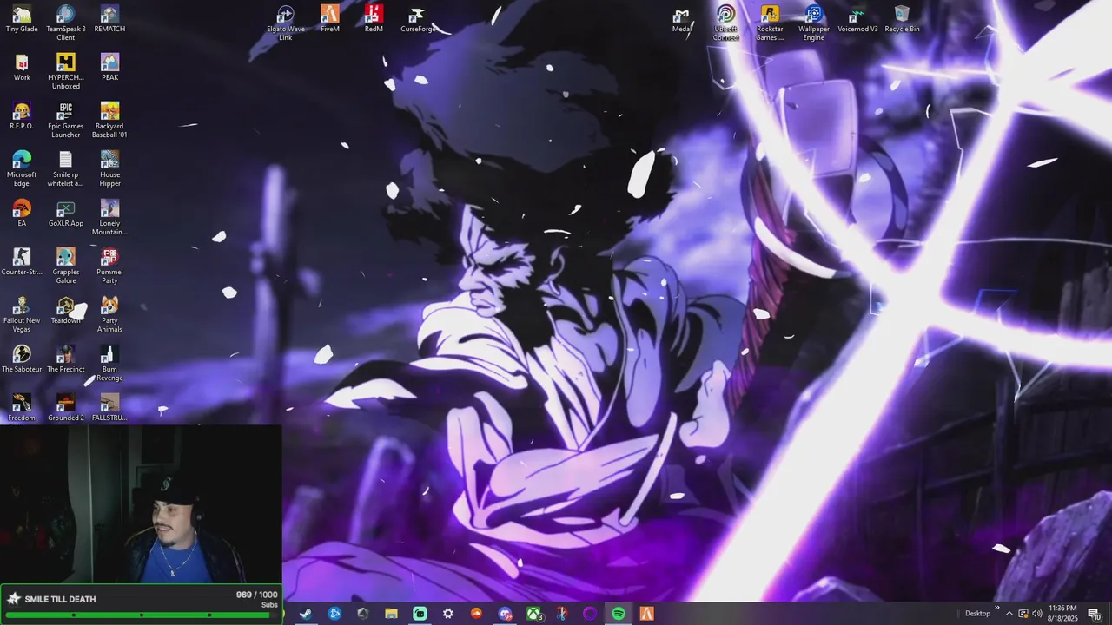This screenshot has height=625, width=1112.
Task: Select the PEAK game icon
Action: pyautogui.click(x=109, y=68)
